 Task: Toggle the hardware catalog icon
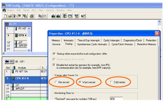[65, 16]
